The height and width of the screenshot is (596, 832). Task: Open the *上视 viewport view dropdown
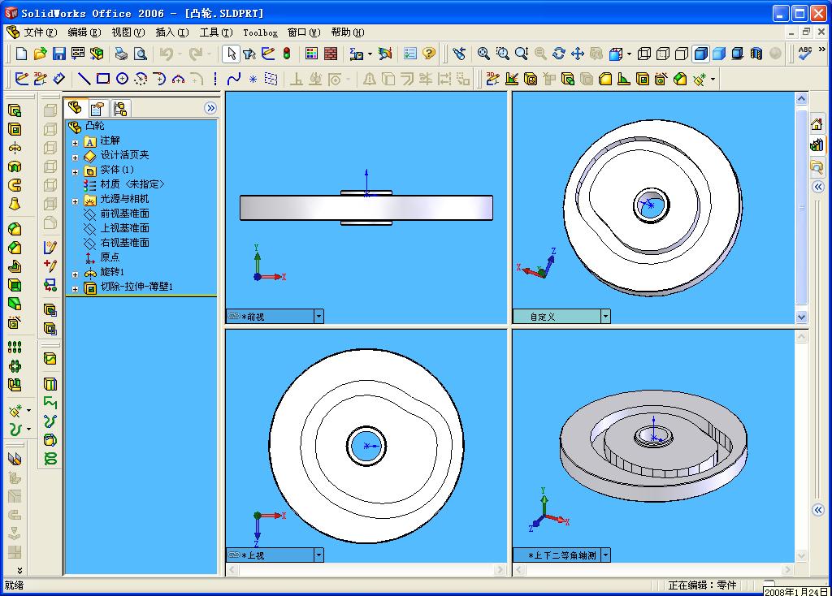[318, 555]
